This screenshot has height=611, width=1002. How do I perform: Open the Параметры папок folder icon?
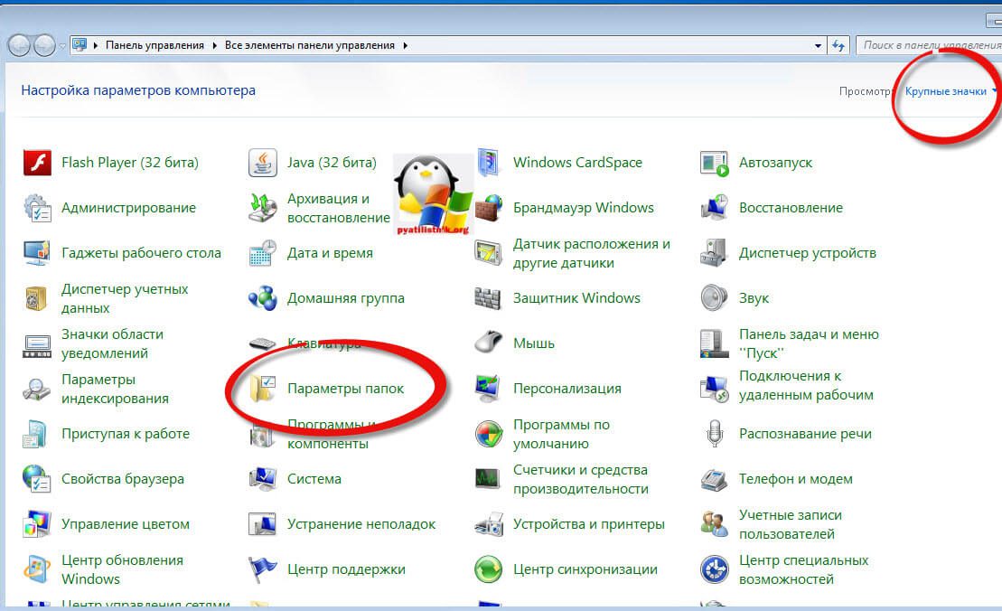pyautogui.click(x=263, y=389)
